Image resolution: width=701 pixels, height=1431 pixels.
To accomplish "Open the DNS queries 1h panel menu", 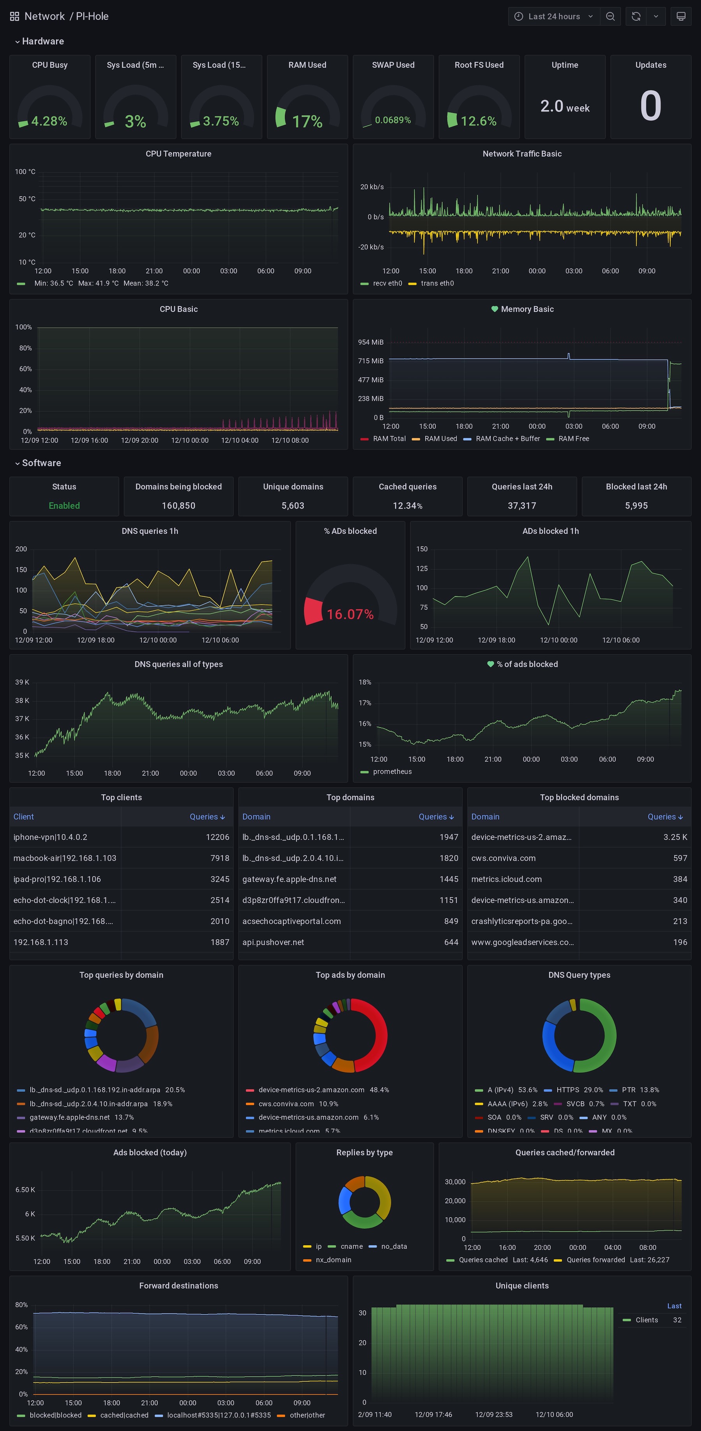I will tap(150, 531).
